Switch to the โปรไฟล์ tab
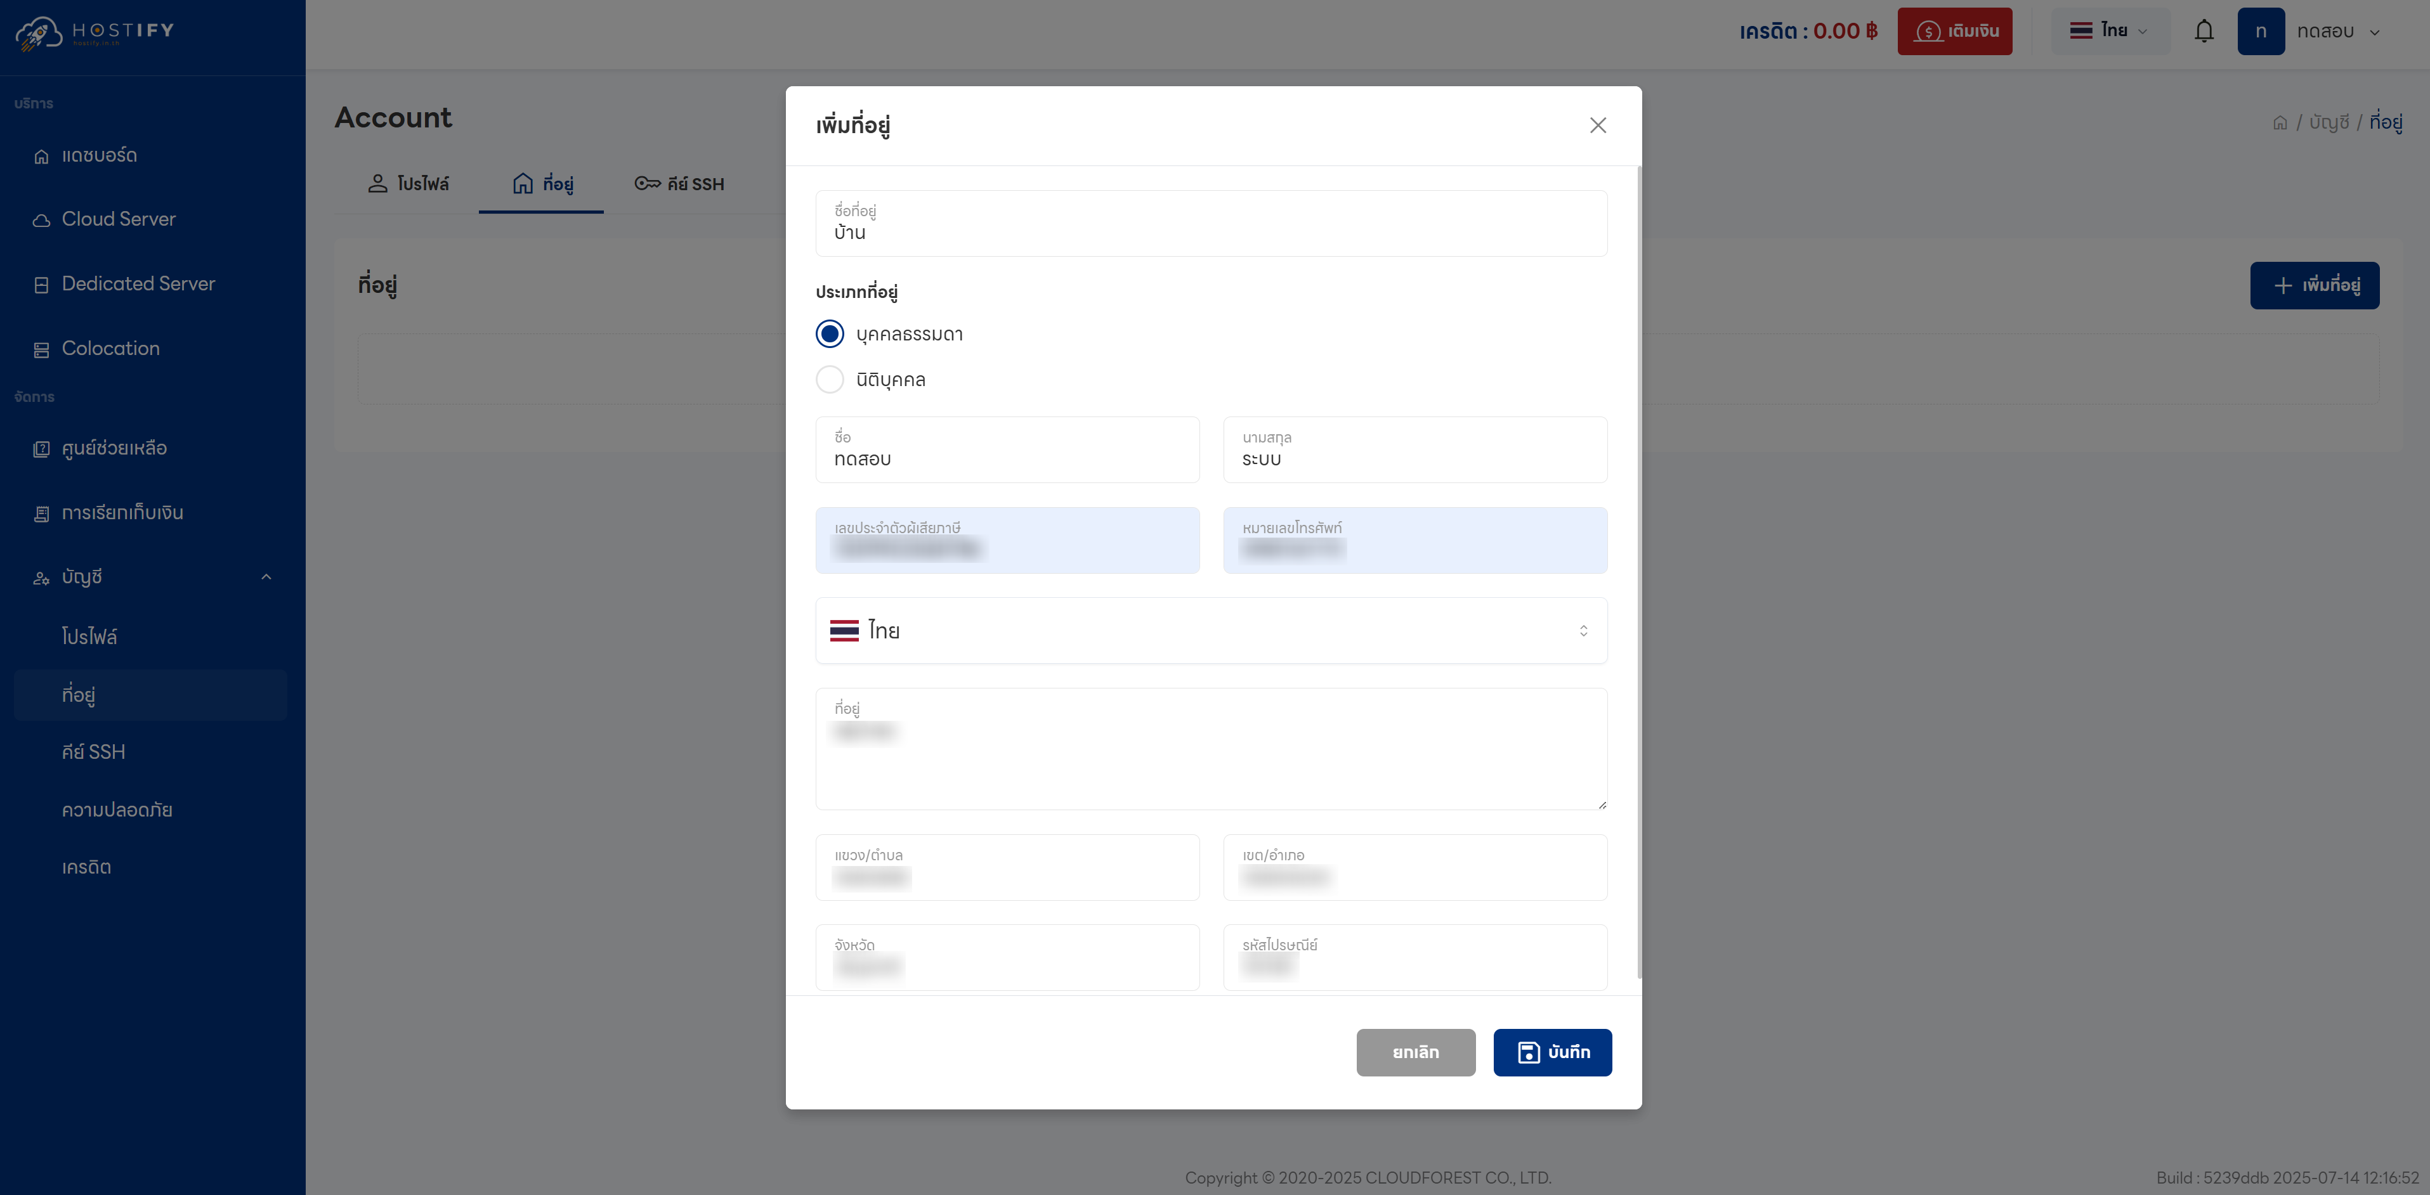 (408, 184)
